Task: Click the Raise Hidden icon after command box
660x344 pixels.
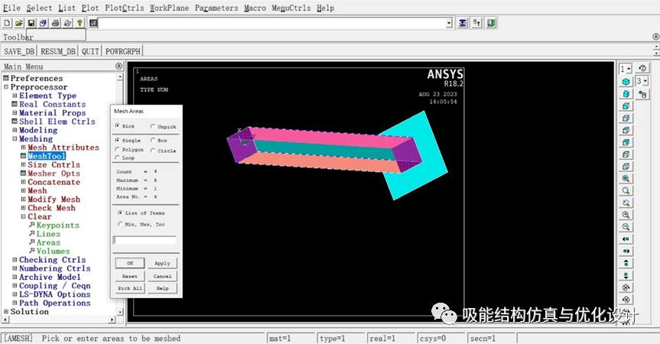Action: point(463,23)
